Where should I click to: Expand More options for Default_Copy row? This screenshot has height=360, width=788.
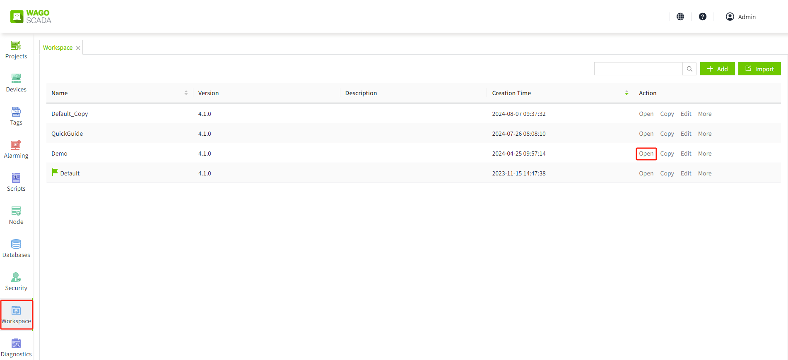pos(705,114)
